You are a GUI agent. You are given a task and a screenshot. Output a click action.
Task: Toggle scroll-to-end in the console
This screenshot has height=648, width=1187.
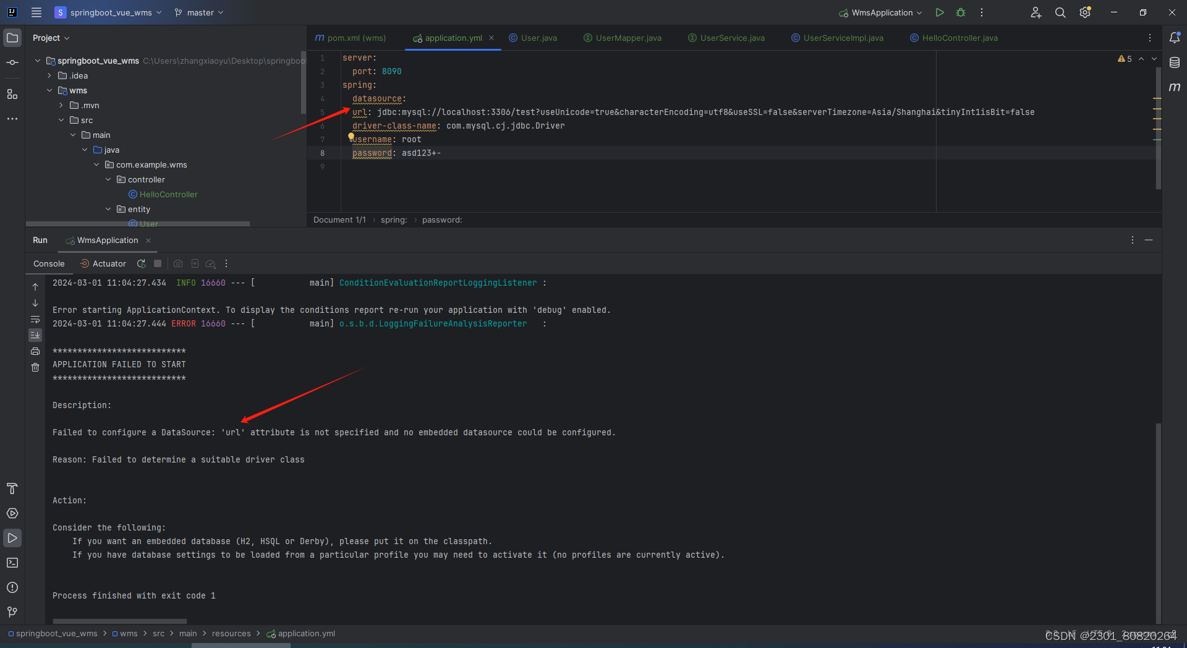35,335
